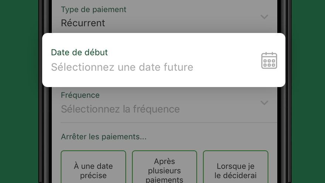The image size is (325, 183).
Task: Tap the highlighted white Date de début card
Action: click(164, 60)
